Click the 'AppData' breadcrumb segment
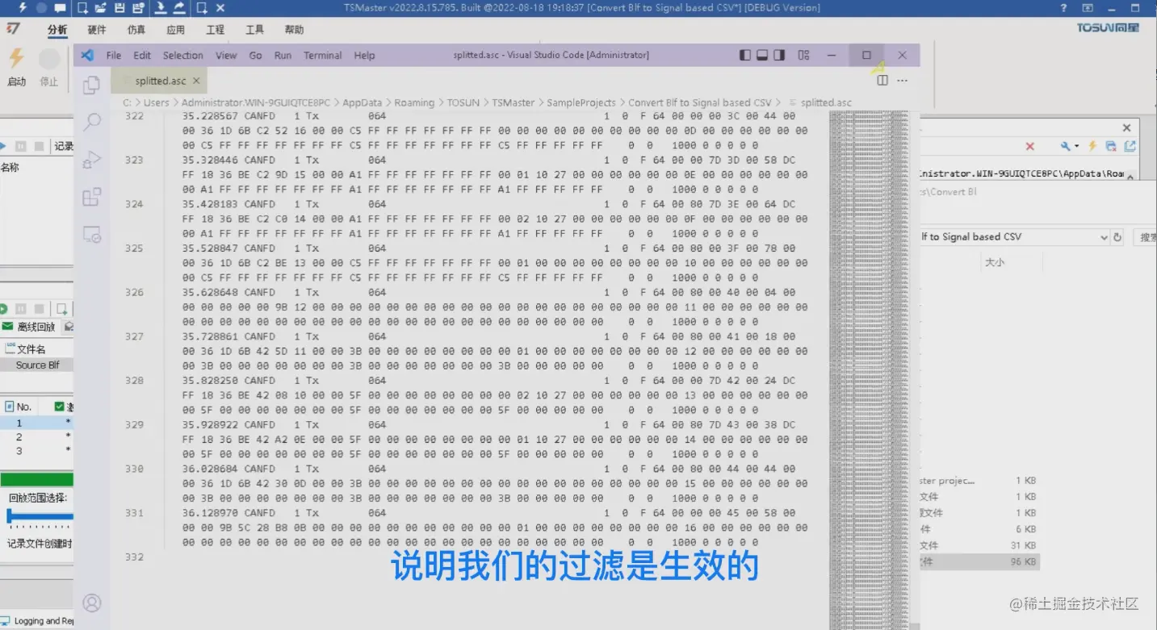Image resolution: width=1157 pixels, height=630 pixels. coord(363,102)
